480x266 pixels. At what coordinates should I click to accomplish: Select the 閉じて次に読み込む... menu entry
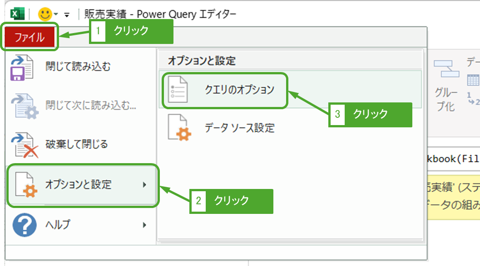pos(90,106)
